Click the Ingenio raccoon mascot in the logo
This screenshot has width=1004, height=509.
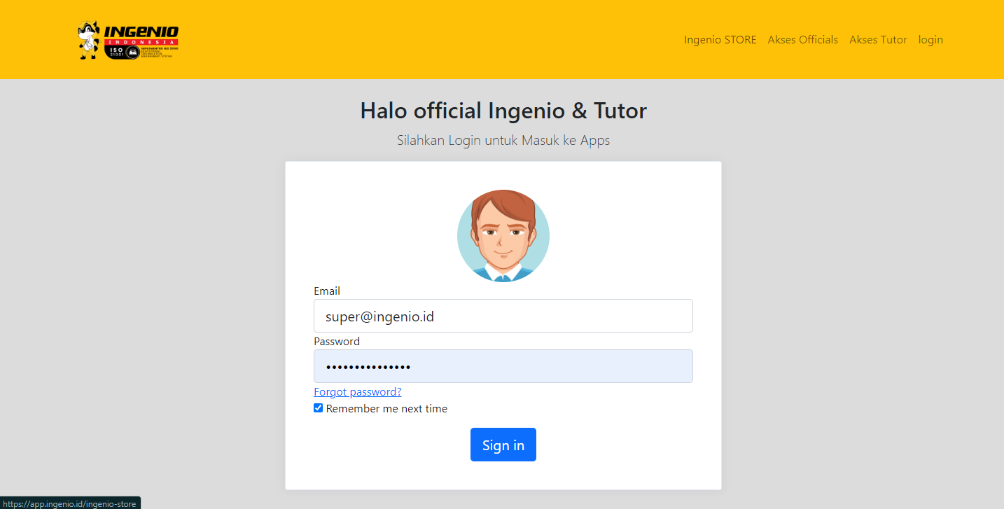point(88,41)
